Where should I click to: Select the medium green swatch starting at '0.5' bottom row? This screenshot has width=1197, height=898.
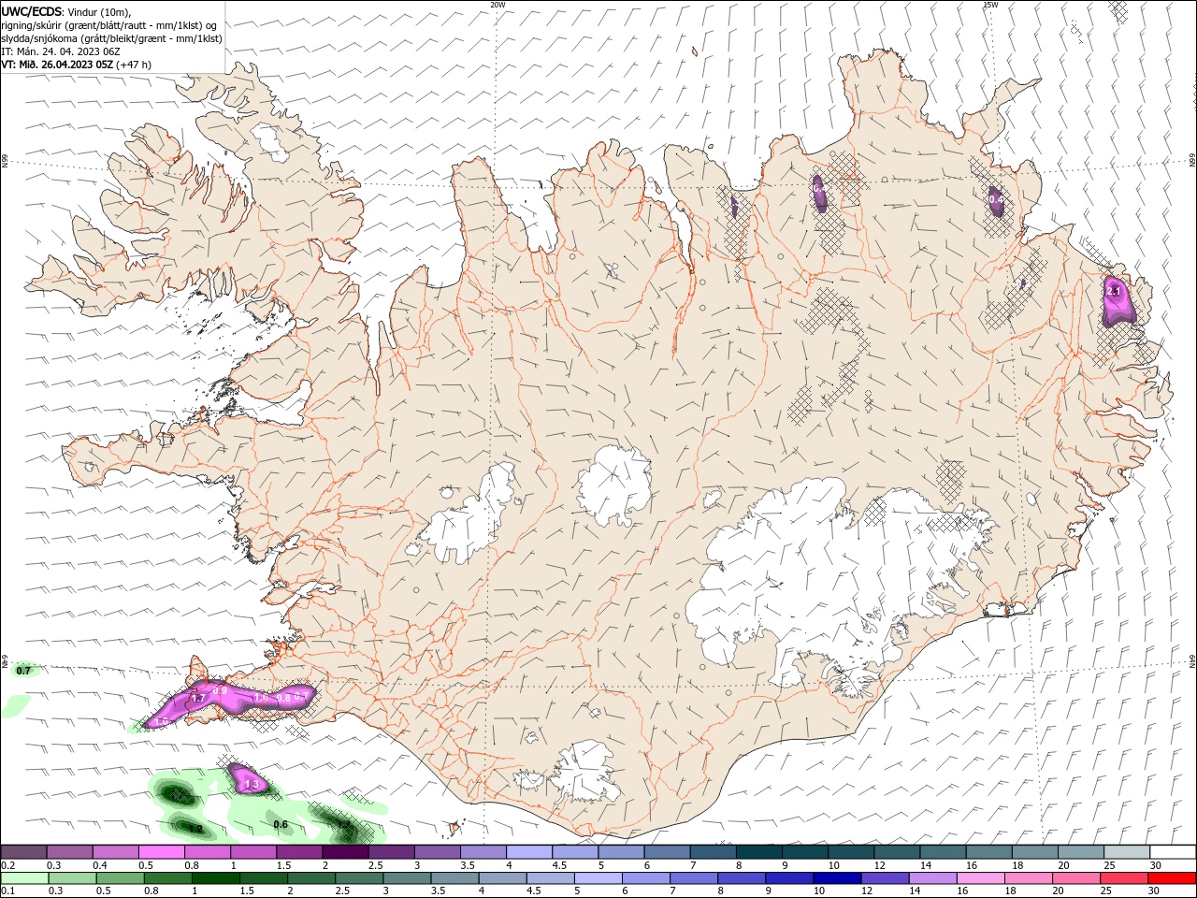(x=119, y=878)
